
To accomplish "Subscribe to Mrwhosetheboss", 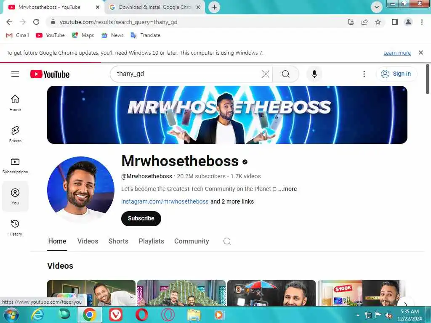I will point(141,218).
